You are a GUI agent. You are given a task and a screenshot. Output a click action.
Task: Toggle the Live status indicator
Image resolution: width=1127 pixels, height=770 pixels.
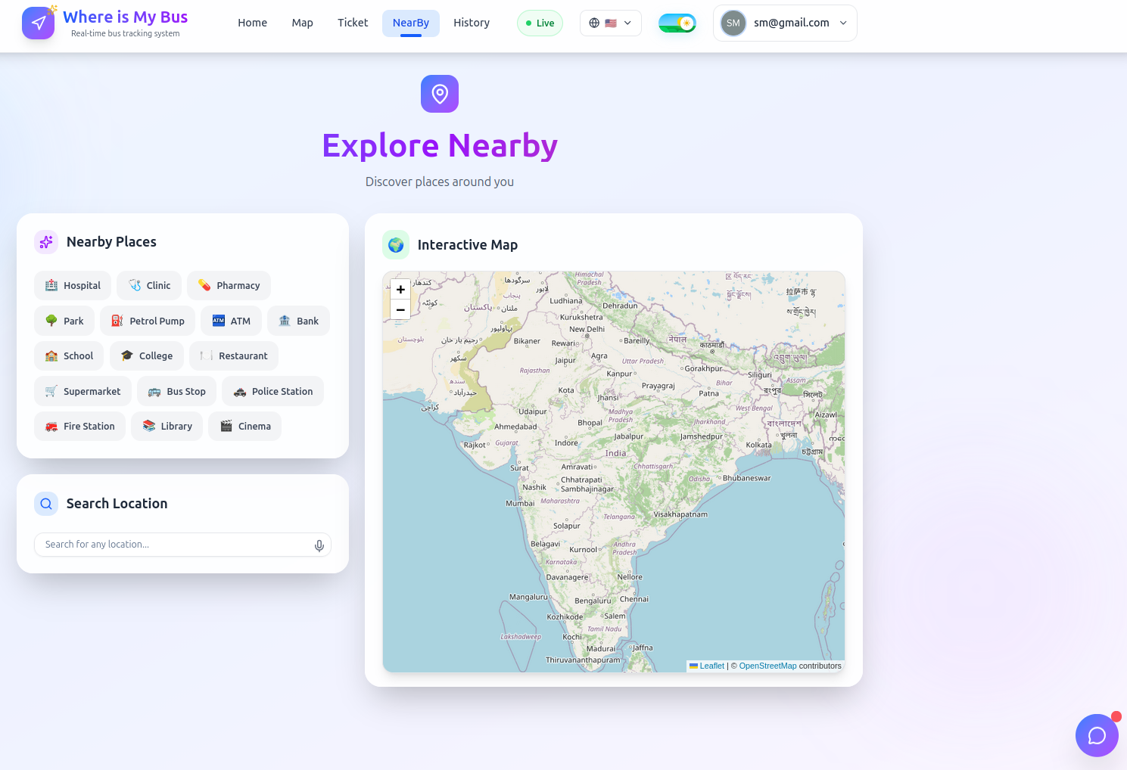coord(540,23)
